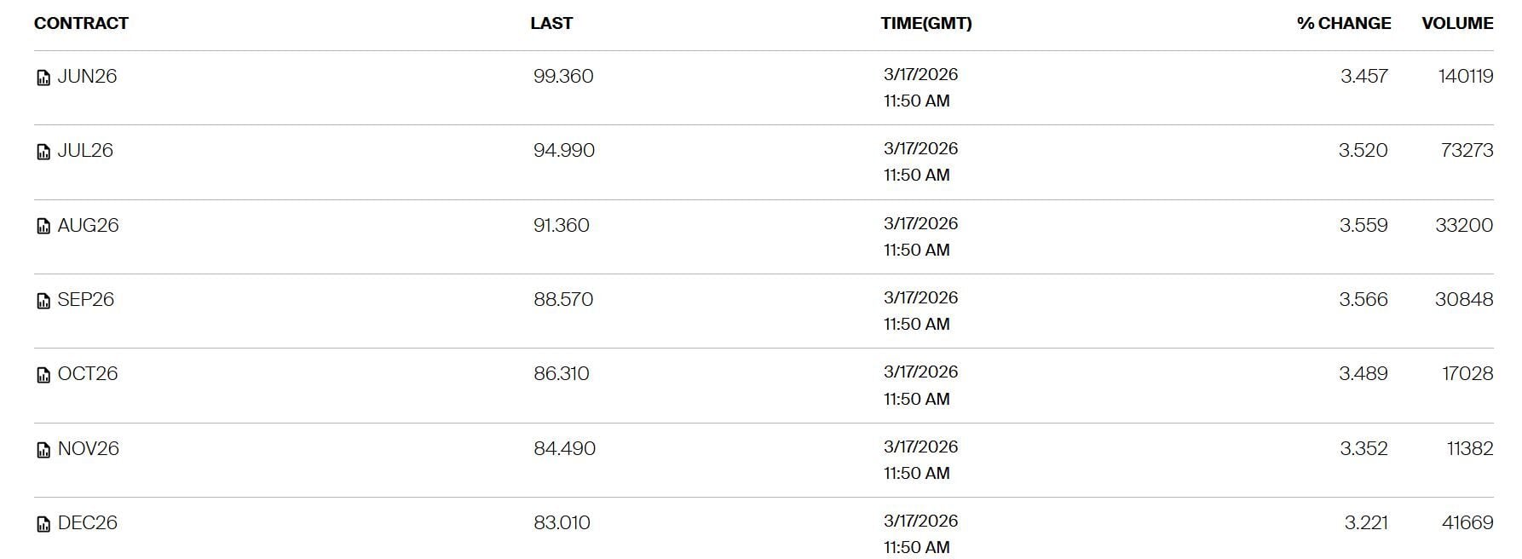Click the % CHANGE column header
Image resolution: width=1522 pixels, height=559 pixels.
pos(1344,23)
